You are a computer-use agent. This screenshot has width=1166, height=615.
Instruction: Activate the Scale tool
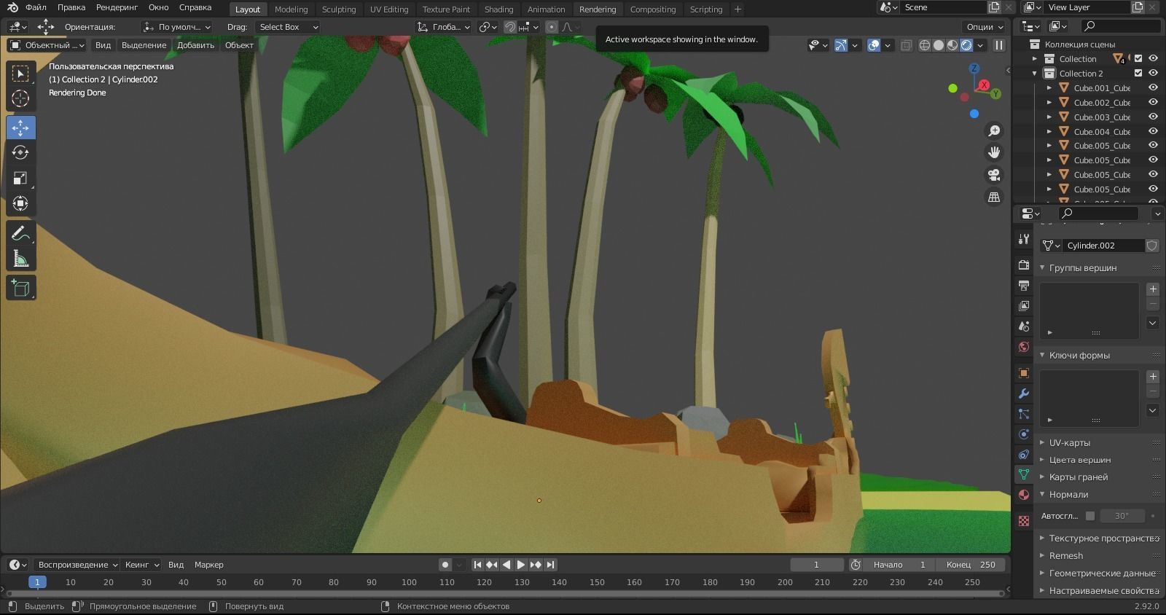20,178
